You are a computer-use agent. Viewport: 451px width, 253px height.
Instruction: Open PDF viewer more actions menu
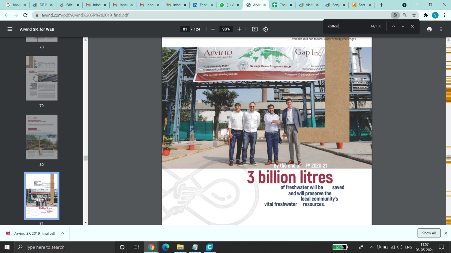441,29
